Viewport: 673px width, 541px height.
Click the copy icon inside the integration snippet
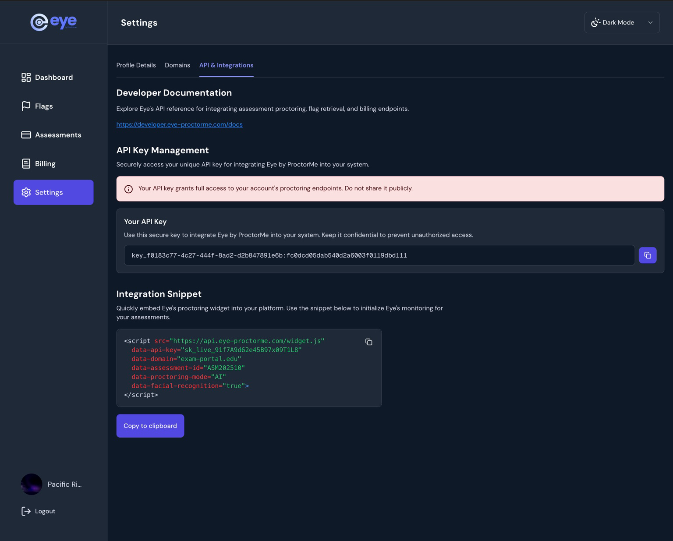tap(368, 342)
